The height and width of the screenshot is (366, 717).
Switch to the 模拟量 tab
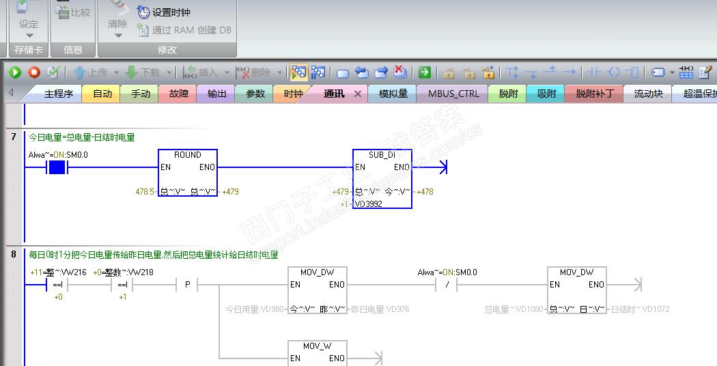tap(393, 94)
